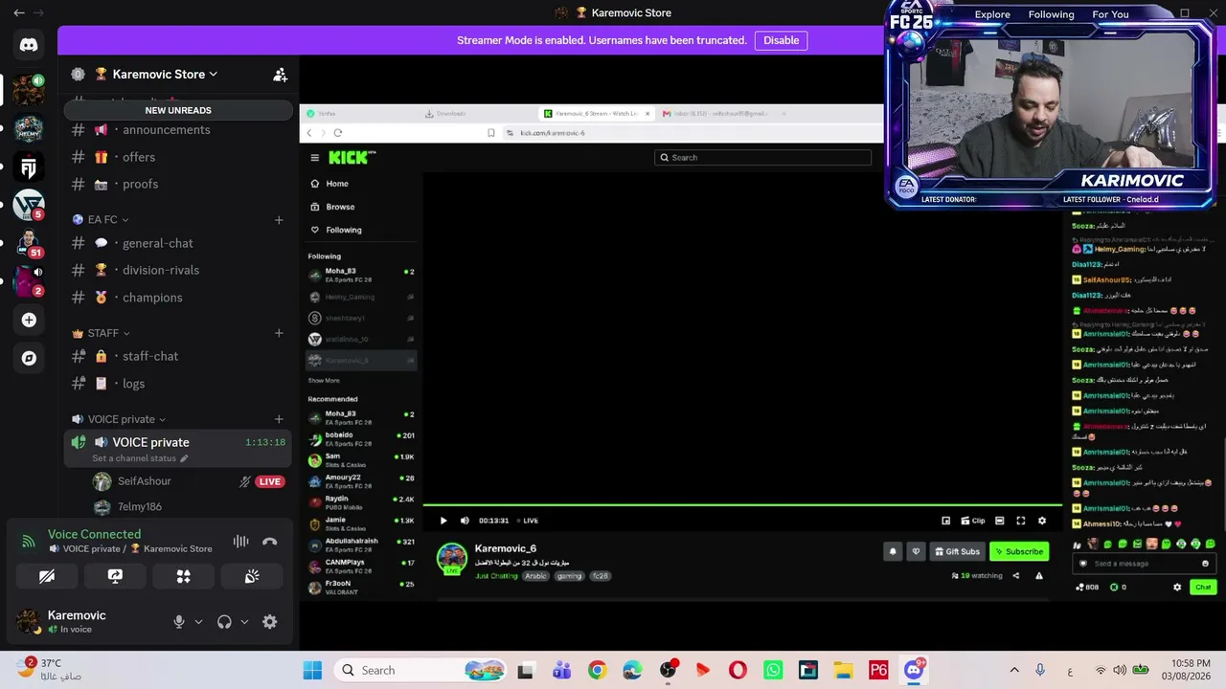The height and width of the screenshot is (689, 1226).
Task: Play the Kick stream
Action: click(443, 521)
